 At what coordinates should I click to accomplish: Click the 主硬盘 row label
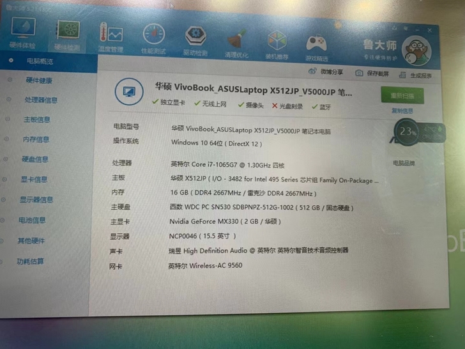tap(120, 207)
